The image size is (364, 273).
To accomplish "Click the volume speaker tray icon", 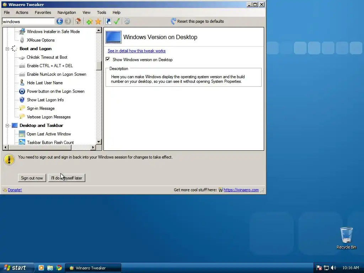I will (333, 268).
